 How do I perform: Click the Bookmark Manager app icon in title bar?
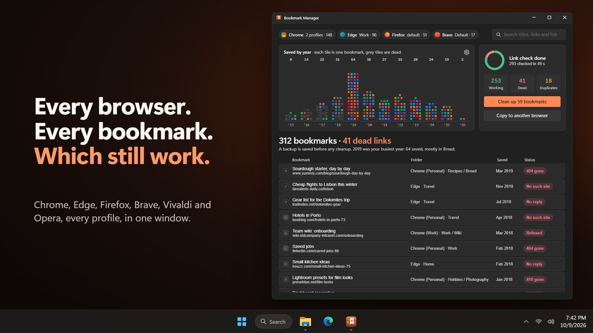pyautogui.click(x=279, y=18)
